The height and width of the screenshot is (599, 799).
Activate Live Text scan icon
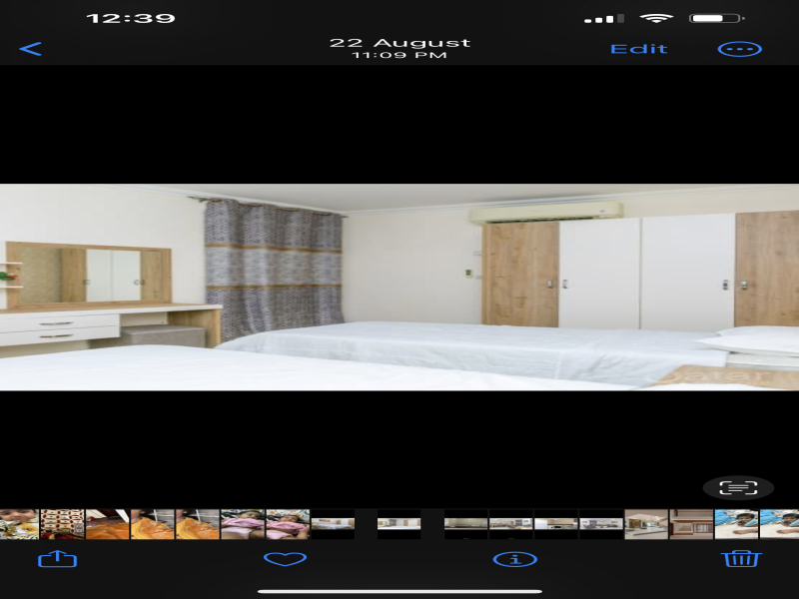(738, 488)
